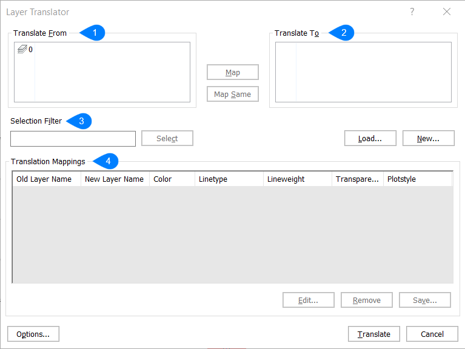465x349 pixels.
Task: Click the Map button
Action: click(233, 72)
